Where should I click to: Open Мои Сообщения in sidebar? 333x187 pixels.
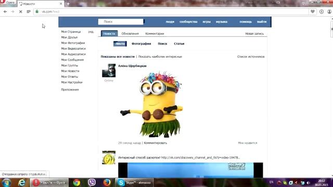pyautogui.click(x=72, y=60)
